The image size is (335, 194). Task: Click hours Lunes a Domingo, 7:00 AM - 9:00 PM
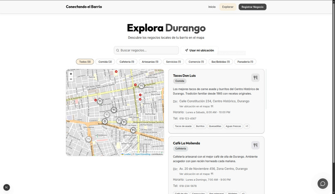(x=208, y=180)
